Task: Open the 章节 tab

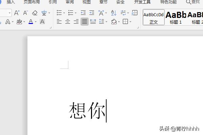Action: pos(104,2)
